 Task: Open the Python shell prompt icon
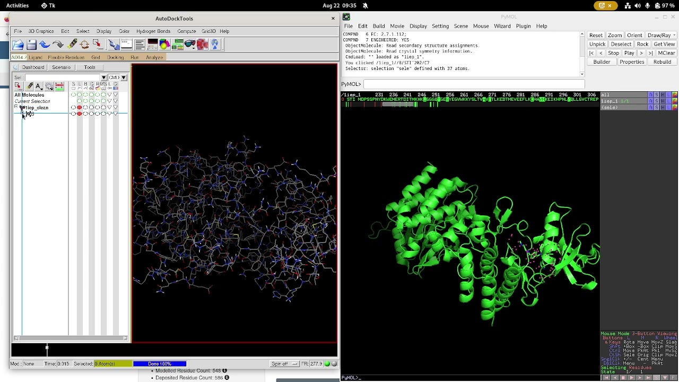[127, 45]
